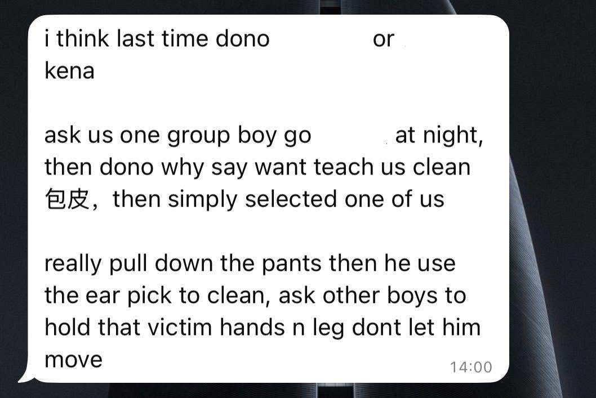Click the word 'kena' in the message
The height and width of the screenshot is (398, 596).
69,70
